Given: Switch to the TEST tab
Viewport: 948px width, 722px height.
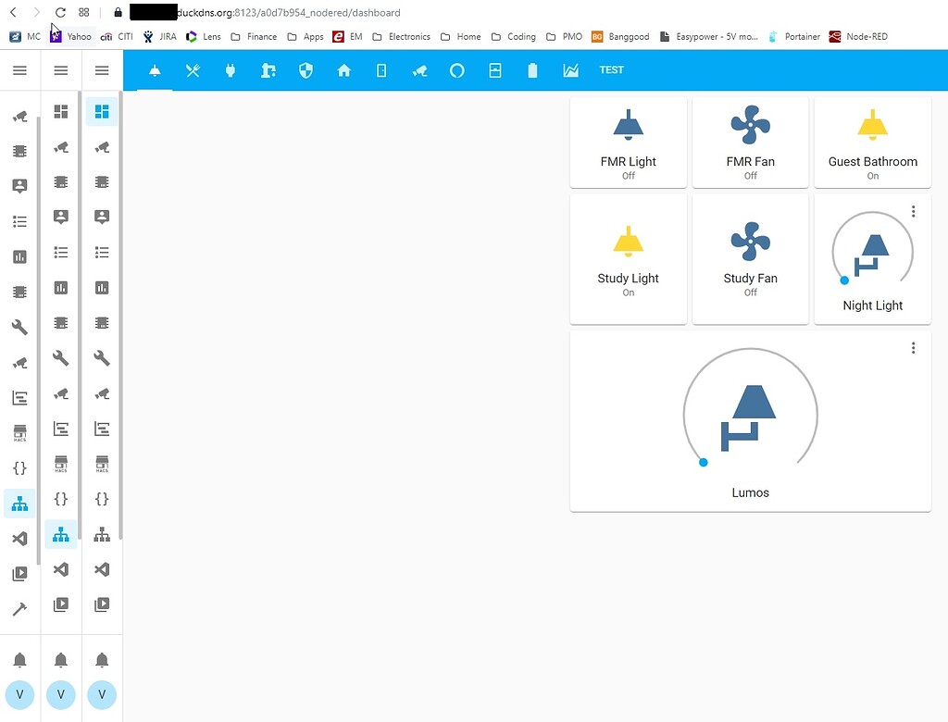Looking at the screenshot, I should [611, 69].
